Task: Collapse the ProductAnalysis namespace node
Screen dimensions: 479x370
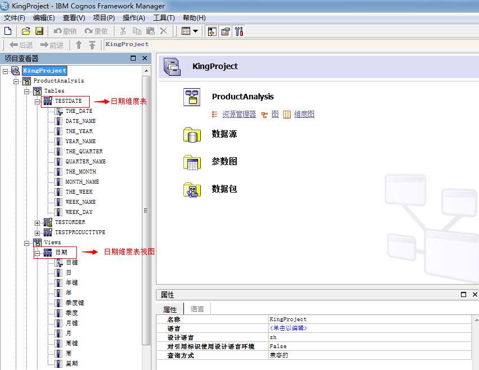Action: (16, 81)
